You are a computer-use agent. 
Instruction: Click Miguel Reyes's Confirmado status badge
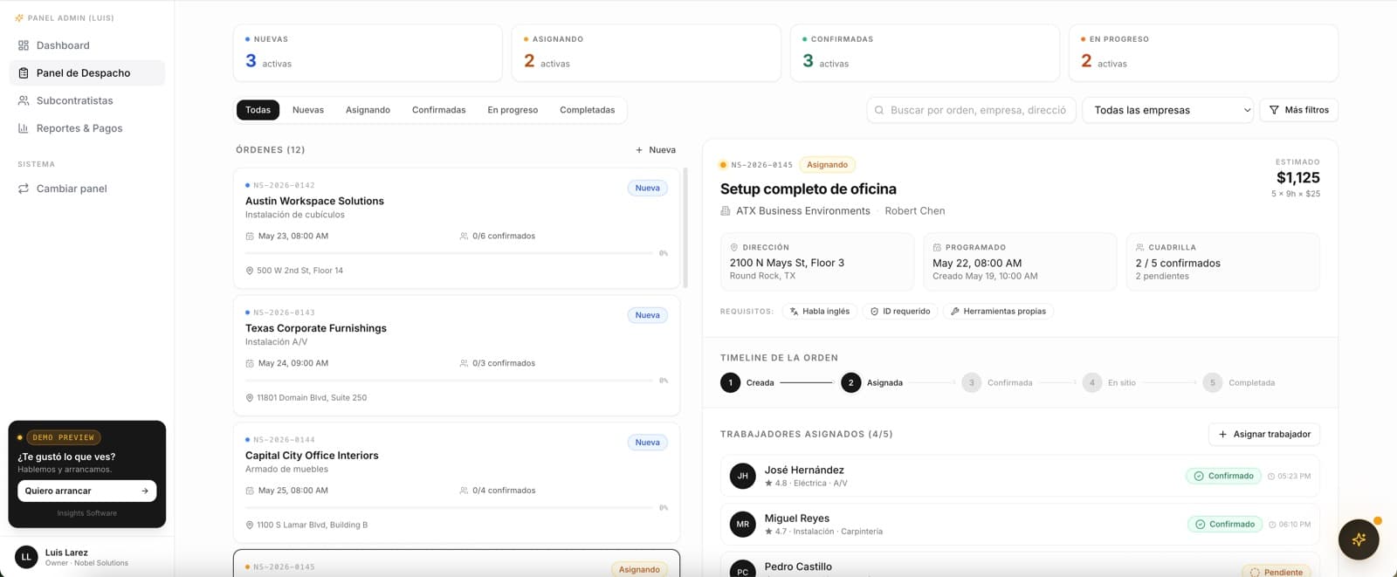(x=1225, y=525)
